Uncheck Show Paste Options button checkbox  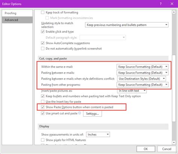[x=43, y=107]
